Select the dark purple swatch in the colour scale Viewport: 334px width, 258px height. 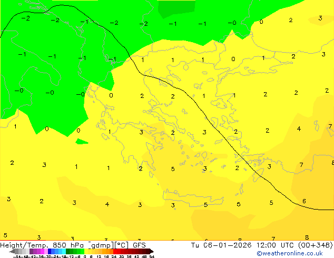point(31,251)
